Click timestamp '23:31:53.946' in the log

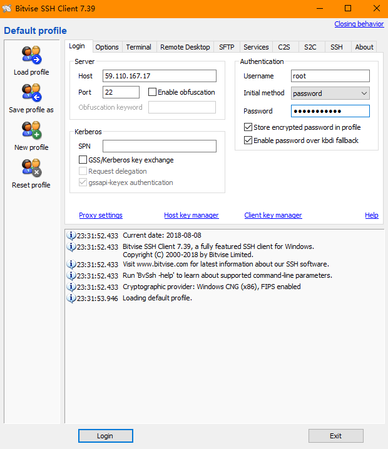[98, 298]
